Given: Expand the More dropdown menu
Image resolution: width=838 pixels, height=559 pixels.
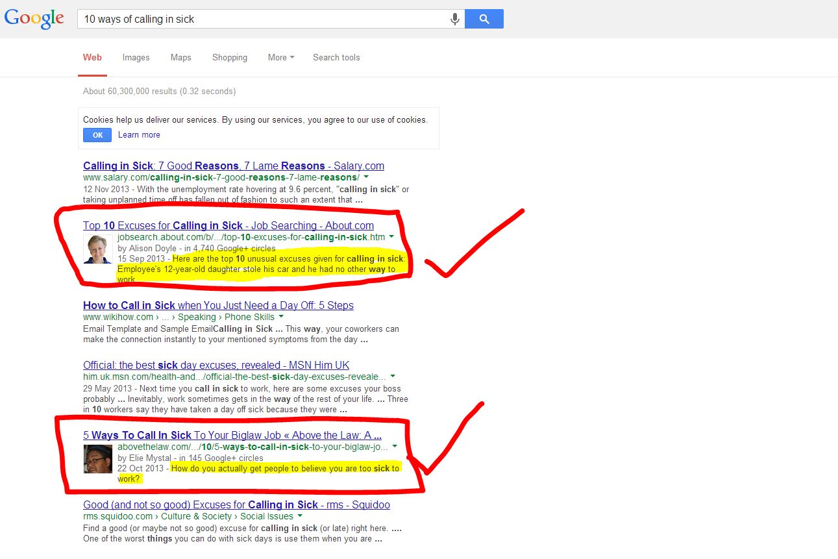Looking at the screenshot, I should tap(280, 57).
